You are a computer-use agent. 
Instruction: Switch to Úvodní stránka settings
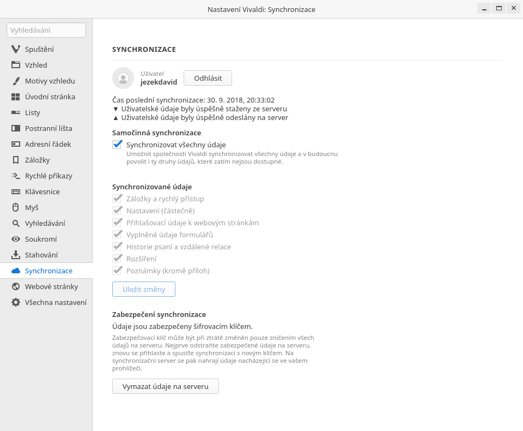tap(46, 97)
